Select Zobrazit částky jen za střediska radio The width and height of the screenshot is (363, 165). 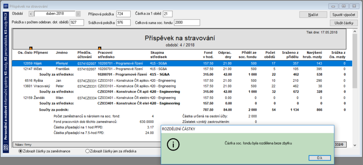click(87, 151)
